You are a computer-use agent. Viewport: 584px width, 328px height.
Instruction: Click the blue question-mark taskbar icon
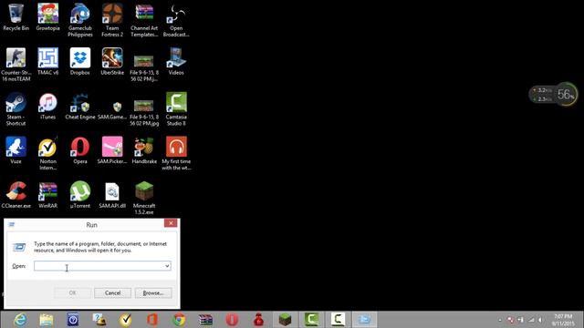point(73,320)
